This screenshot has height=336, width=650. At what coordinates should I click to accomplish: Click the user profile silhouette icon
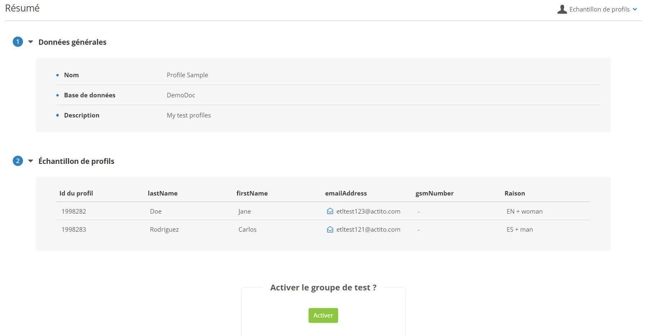(562, 9)
